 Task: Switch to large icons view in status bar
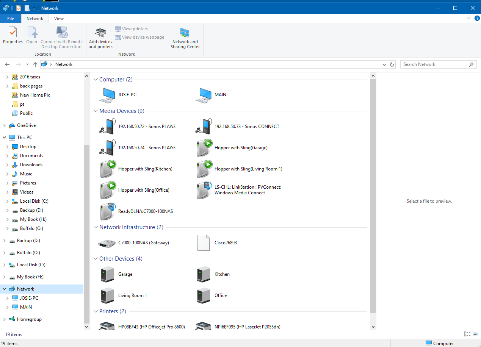point(475,334)
